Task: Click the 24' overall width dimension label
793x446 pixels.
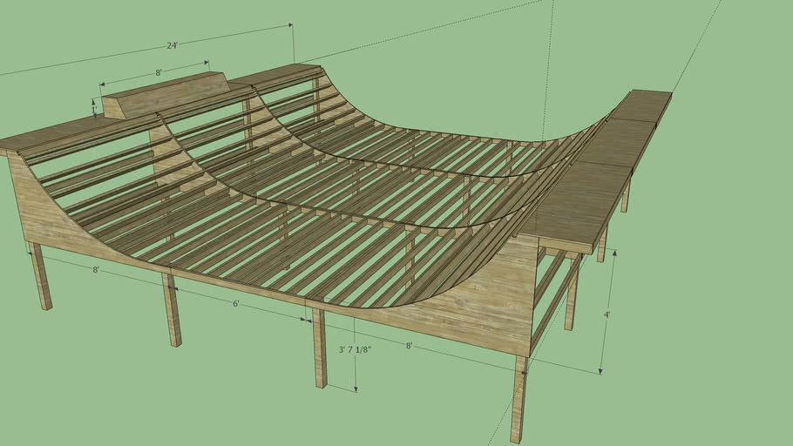Action: click(x=173, y=45)
